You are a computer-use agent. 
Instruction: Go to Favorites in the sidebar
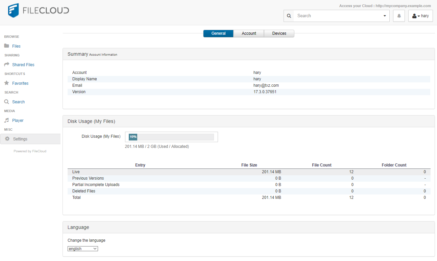click(x=20, y=83)
